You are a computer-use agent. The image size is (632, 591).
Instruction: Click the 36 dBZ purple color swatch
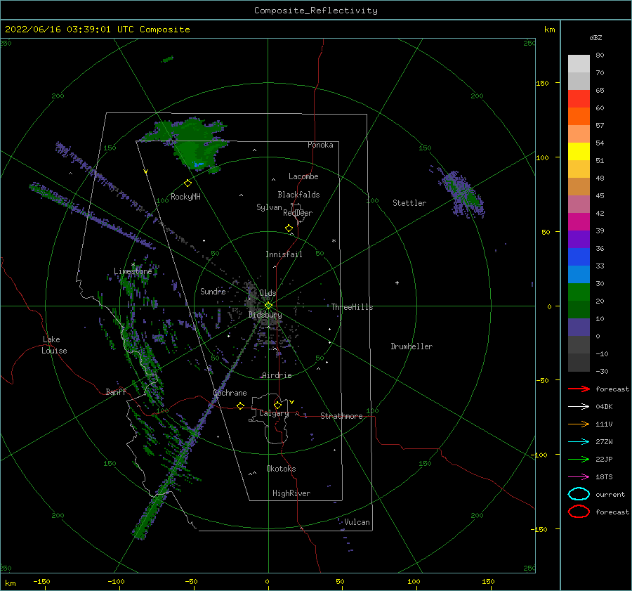tap(579, 239)
